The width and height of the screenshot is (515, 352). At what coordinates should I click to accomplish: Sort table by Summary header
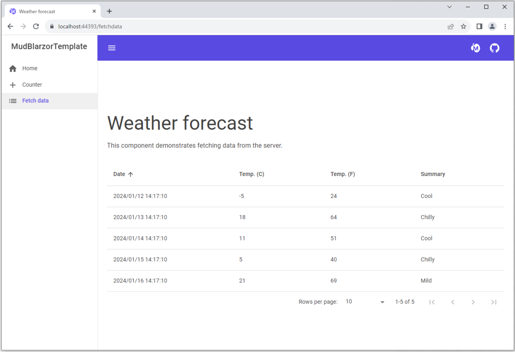tap(433, 174)
